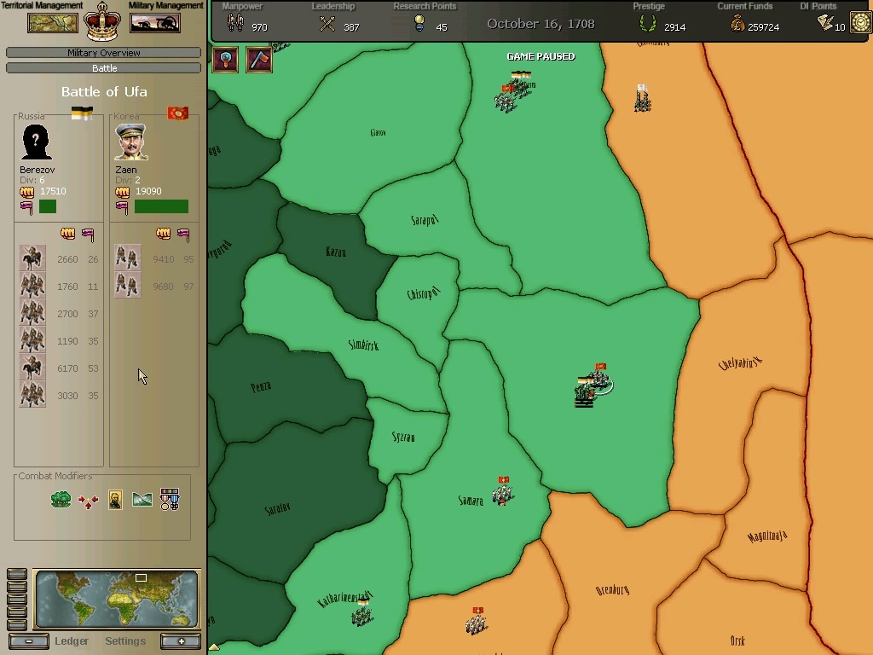Open the Settings menu
Image resolution: width=873 pixels, height=655 pixels.
[x=125, y=641]
